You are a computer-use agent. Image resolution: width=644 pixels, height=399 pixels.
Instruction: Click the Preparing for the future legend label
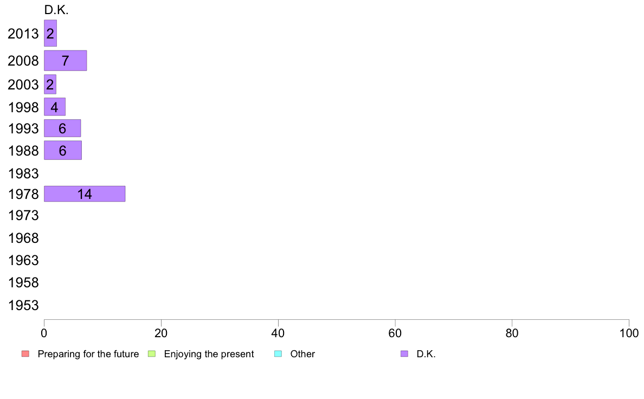(88, 354)
